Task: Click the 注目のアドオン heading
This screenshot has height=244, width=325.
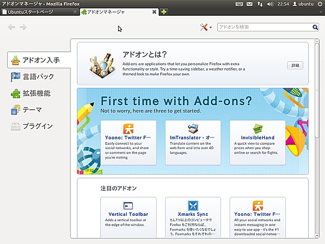Action: tap(119, 188)
